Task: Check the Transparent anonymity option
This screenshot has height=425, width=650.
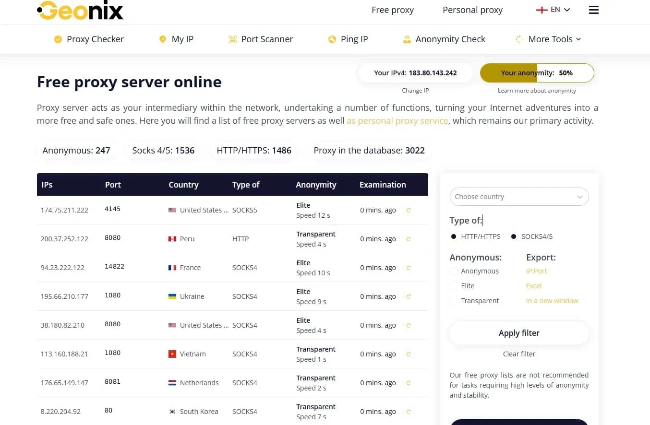Action: coord(454,300)
